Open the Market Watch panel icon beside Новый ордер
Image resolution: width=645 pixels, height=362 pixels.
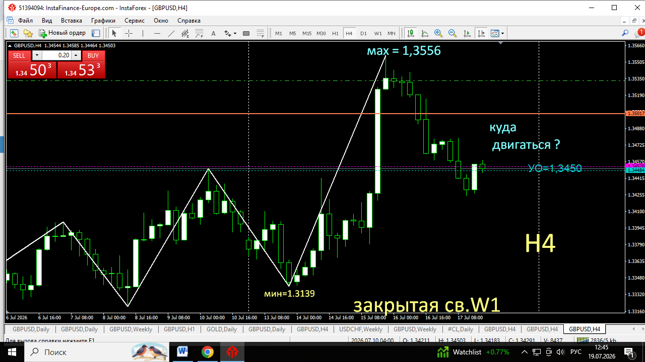[x=96, y=33]
